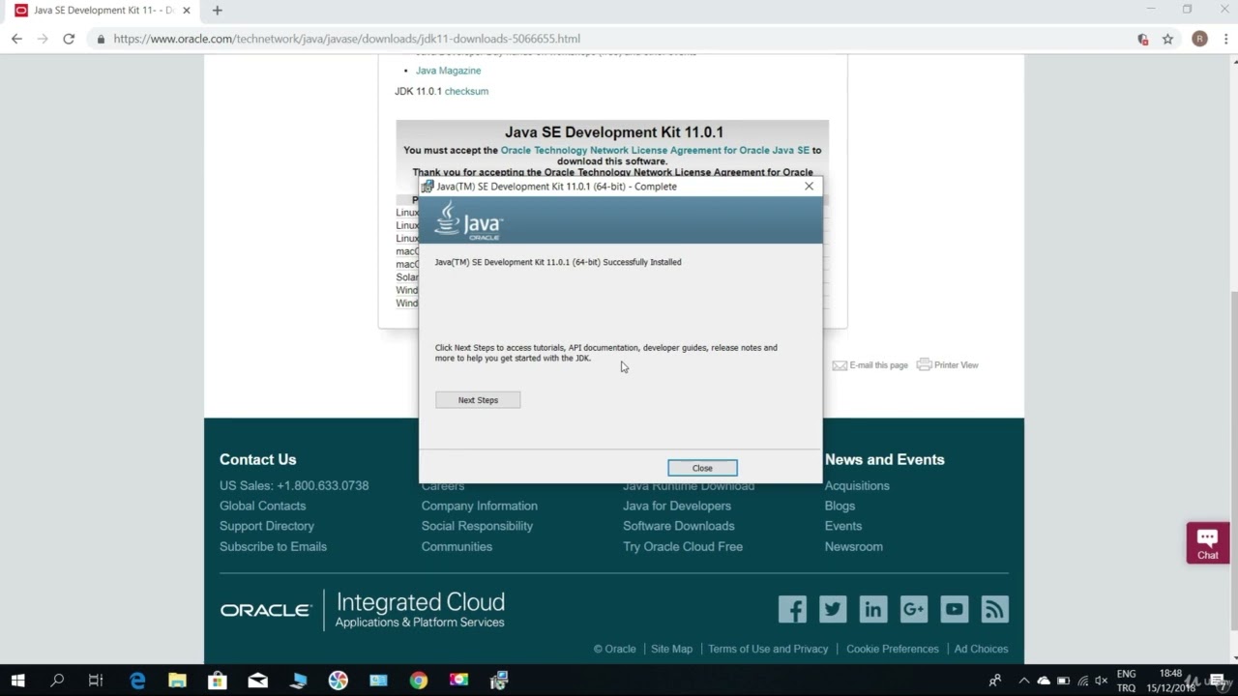Click the volume icon in system tray

[1101, 681]
